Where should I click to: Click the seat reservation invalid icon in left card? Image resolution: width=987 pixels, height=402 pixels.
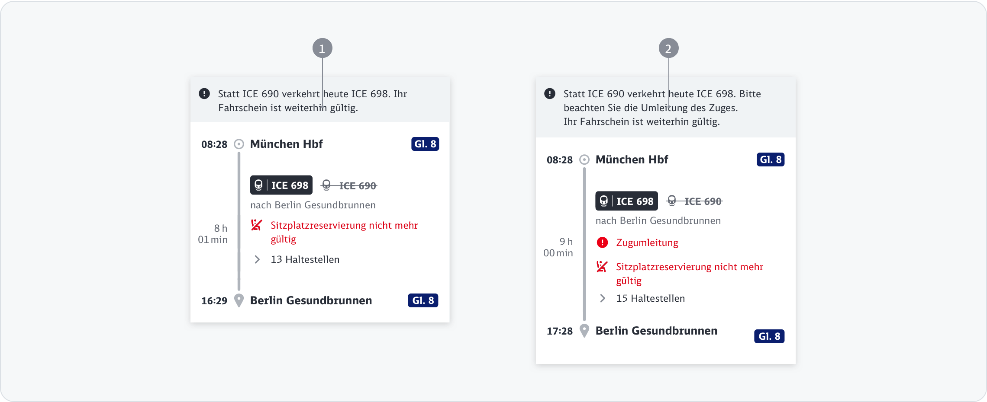[257, 225]
